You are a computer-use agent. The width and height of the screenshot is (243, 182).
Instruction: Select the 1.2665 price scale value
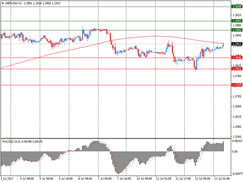click(x=237, y=106)
